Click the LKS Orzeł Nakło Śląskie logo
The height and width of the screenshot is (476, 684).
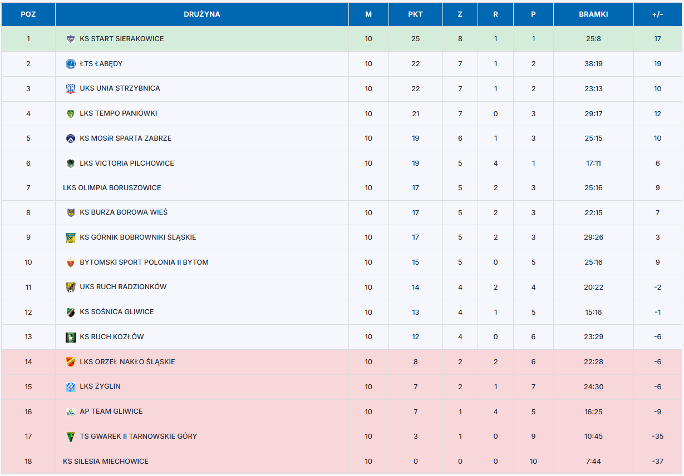(70, 362)
